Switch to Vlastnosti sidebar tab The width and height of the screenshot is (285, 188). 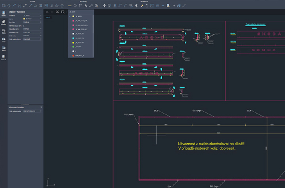[4, 14]
